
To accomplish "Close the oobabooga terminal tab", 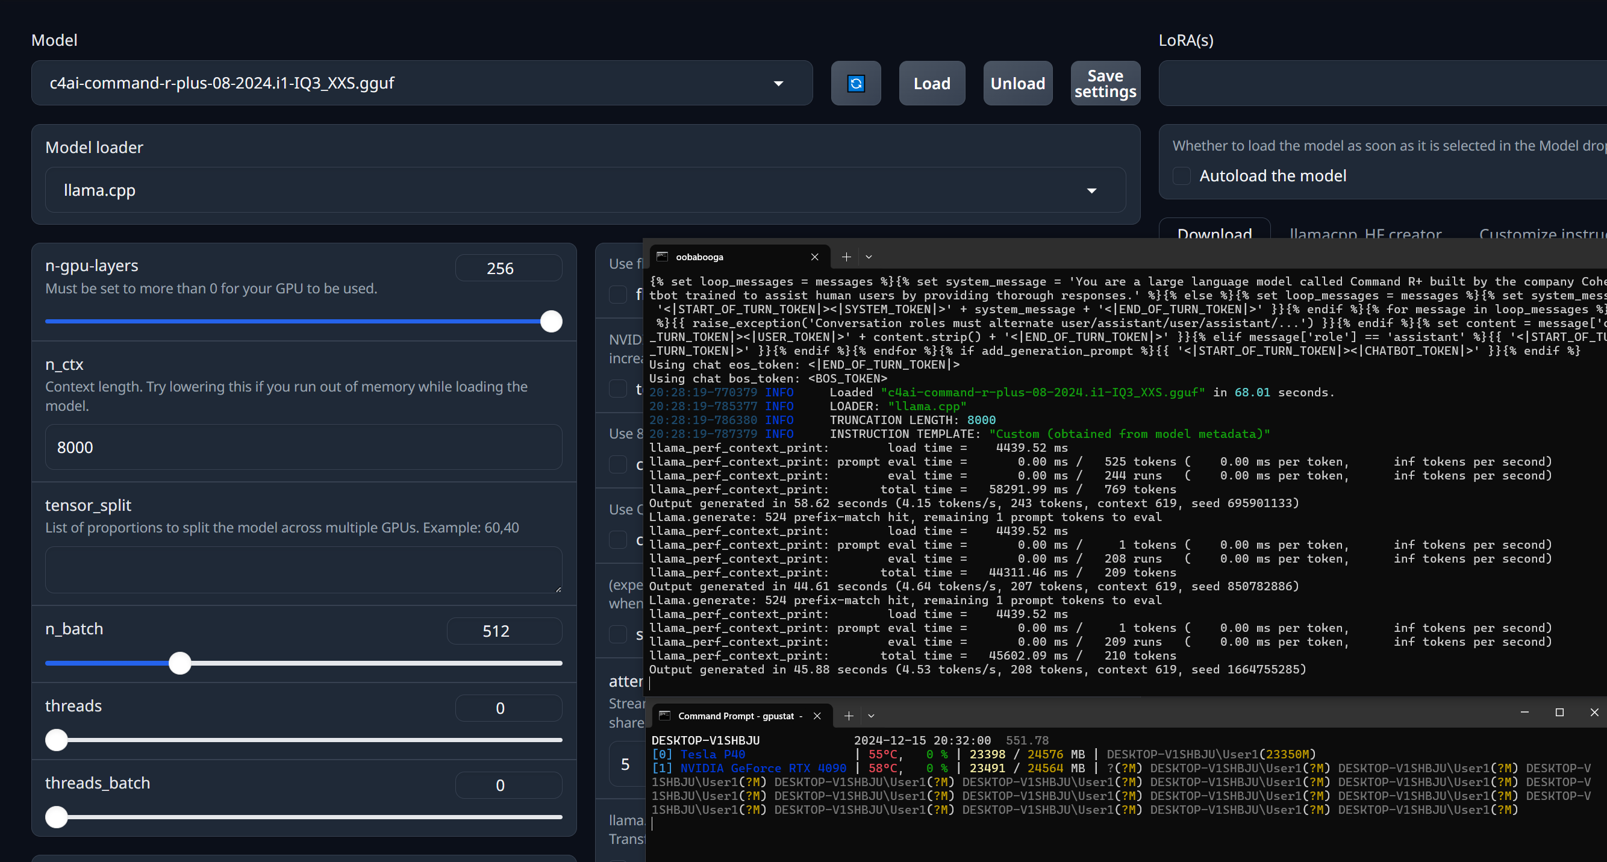I will click(x=814, y=257).
